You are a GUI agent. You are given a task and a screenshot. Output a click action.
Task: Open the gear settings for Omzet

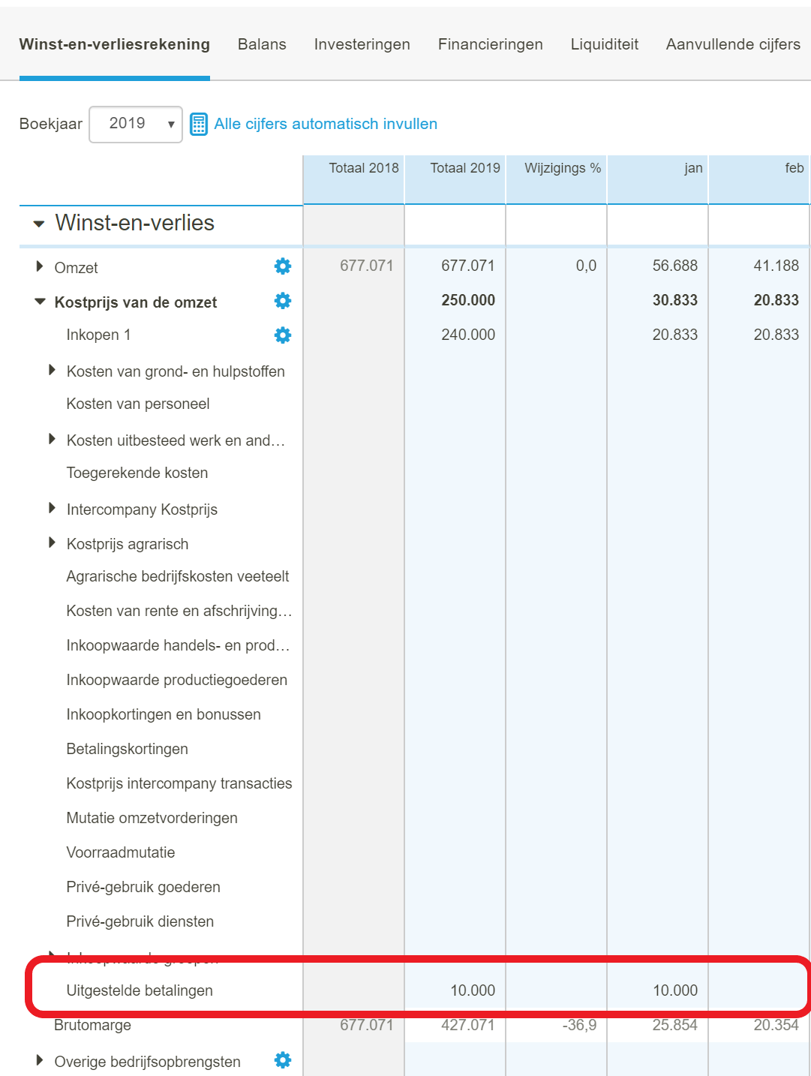point(283,266)
